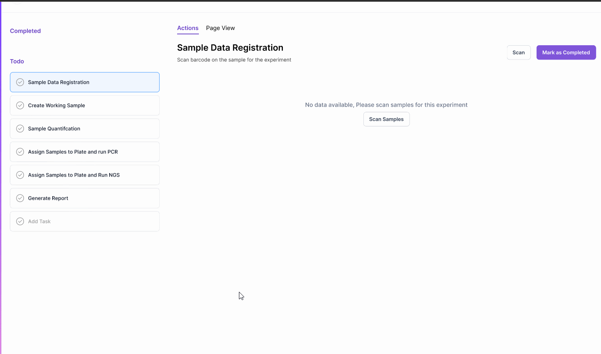Click the checkmark icon beside Create Working Sample
The image size is (601, 354).
coord(20,105)
